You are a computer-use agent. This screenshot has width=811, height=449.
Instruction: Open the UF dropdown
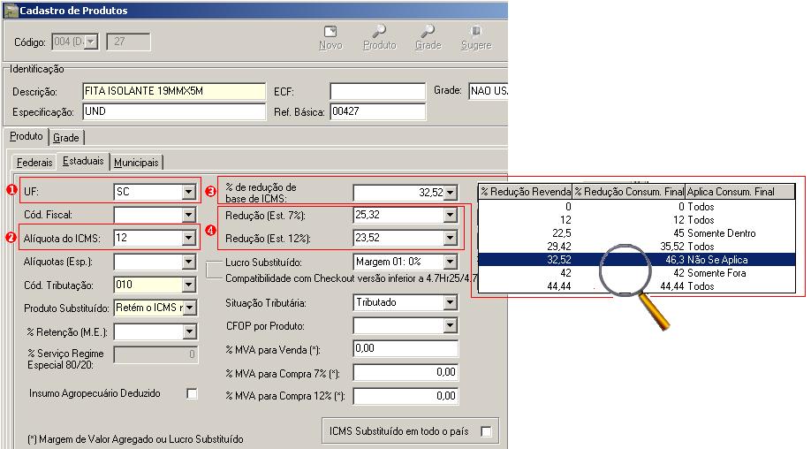pyautogui.click(x=189, y=192)
